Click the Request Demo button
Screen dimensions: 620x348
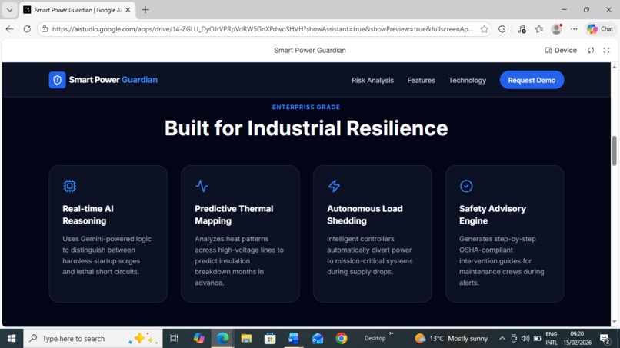532,80
